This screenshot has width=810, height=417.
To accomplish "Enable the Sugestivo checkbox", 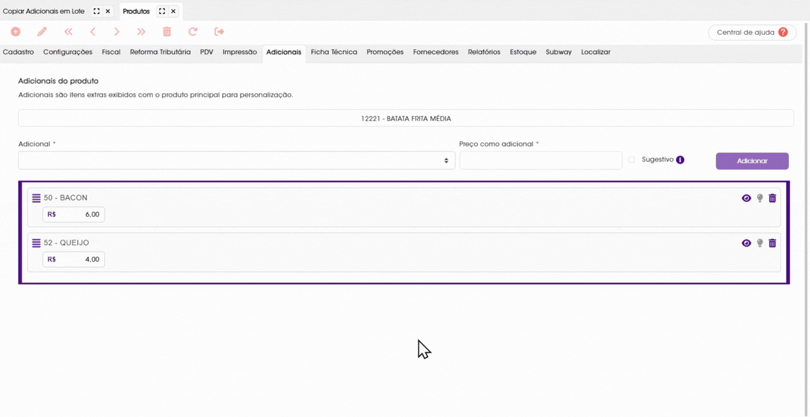I will pyautogui.click(x=632, y=159).
